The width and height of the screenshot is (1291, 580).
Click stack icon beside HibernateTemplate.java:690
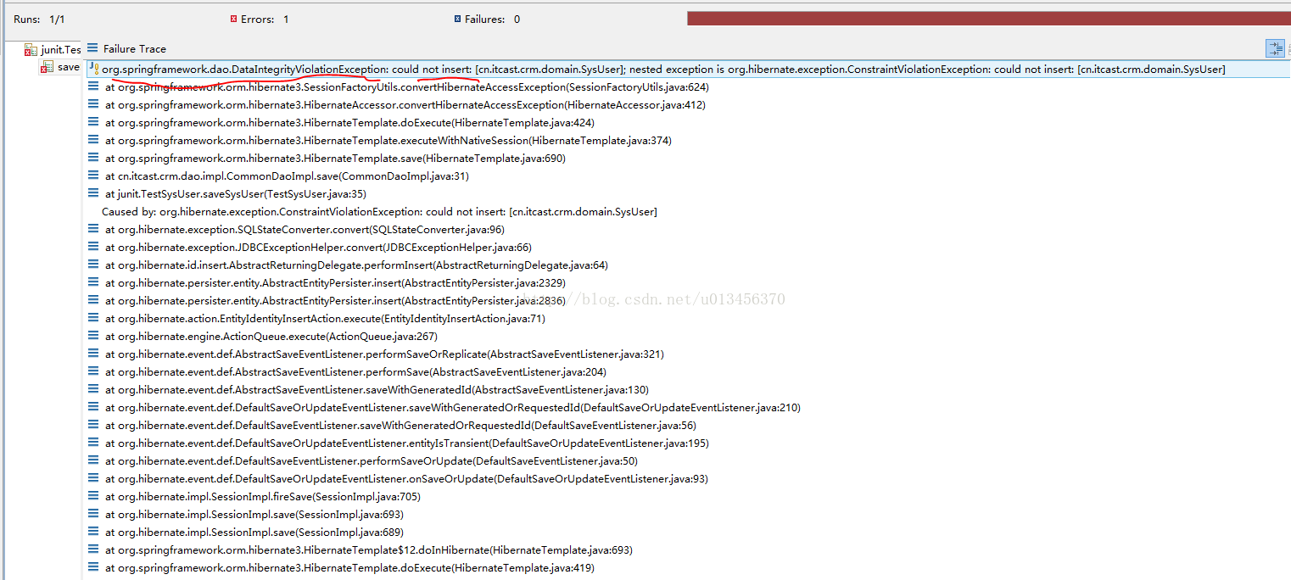[x=93, y=158]
